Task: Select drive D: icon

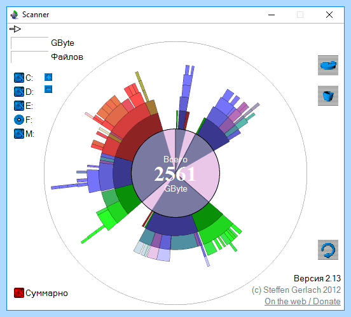Action: click(x=19, y=92)
